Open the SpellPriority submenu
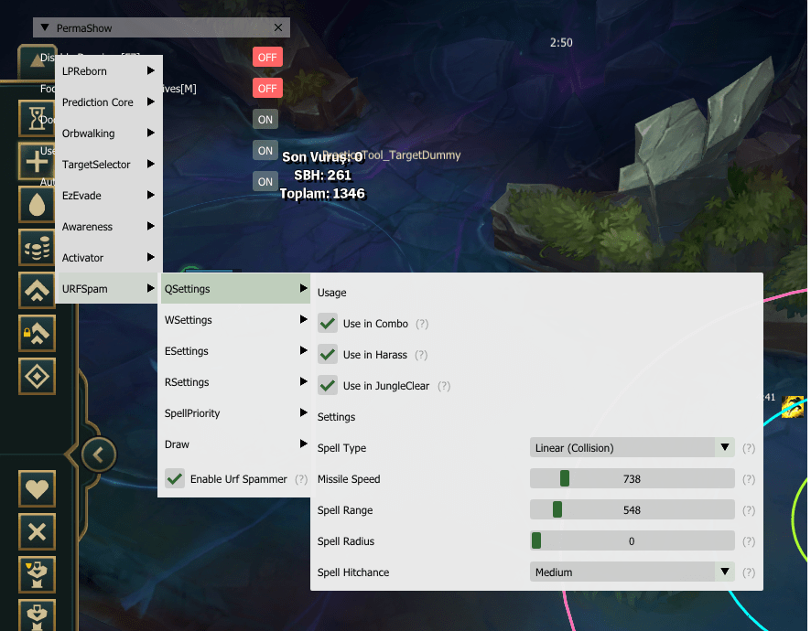Viewport: 811px width, 631px height. tap(233, 412)
